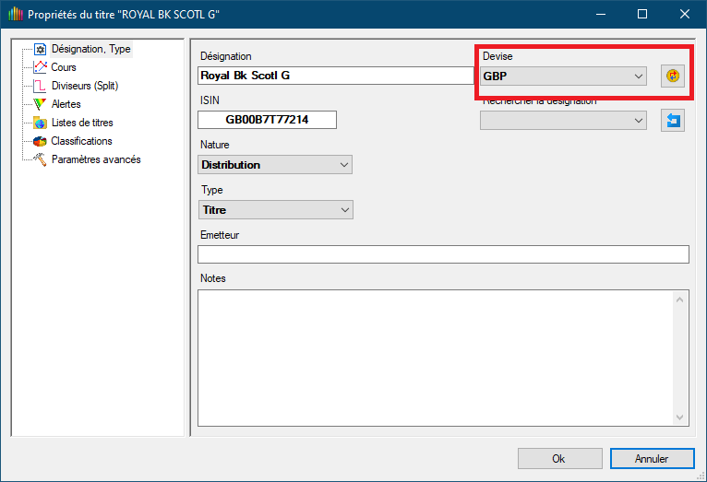Click the Classifications pie chart icon
Screen dimensions: 707x482
(x=40, y=141)
